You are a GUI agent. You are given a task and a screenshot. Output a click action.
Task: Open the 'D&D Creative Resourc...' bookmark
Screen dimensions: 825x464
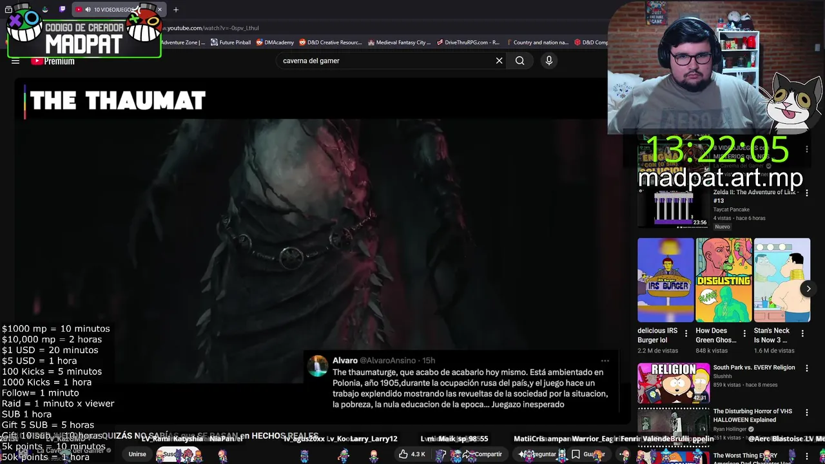(x=331, y=43)
